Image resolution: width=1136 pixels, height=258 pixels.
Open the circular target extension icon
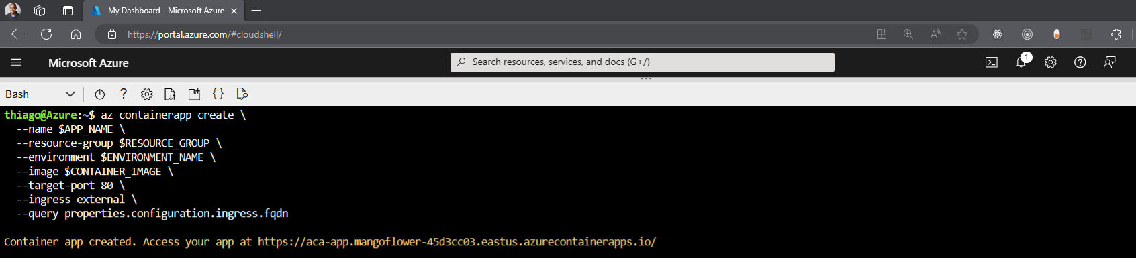tap(1027, 34)
